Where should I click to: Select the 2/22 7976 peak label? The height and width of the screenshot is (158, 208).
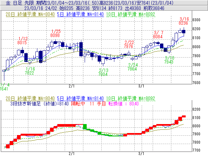(129, 44)
